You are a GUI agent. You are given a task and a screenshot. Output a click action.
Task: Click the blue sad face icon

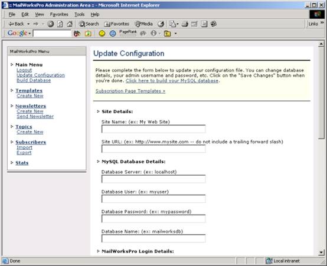pyautogui.click(x=113, y=34)
